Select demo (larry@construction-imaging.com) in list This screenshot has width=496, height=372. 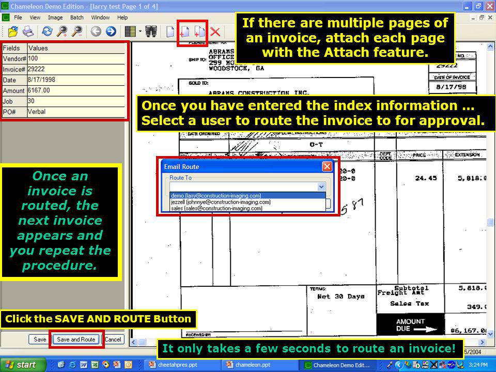tap(247, 196)
